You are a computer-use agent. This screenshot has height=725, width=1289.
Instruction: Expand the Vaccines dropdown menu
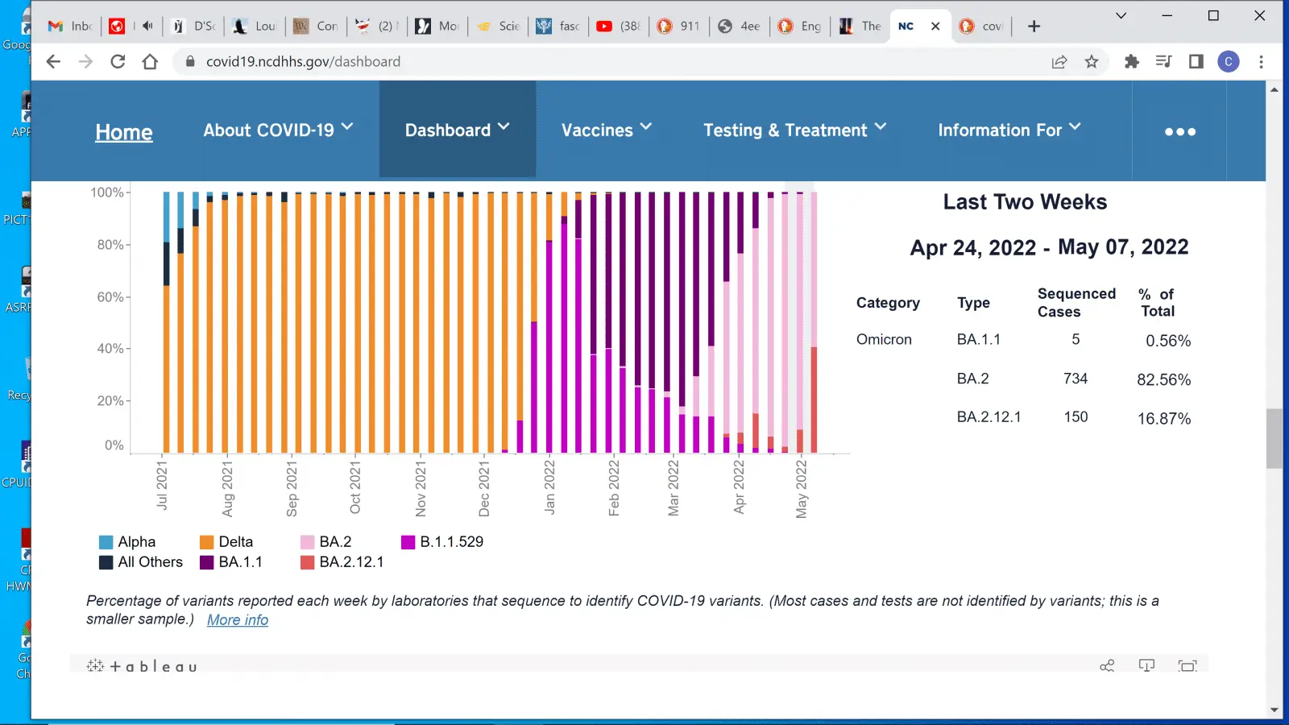click(x=606, y=130)
